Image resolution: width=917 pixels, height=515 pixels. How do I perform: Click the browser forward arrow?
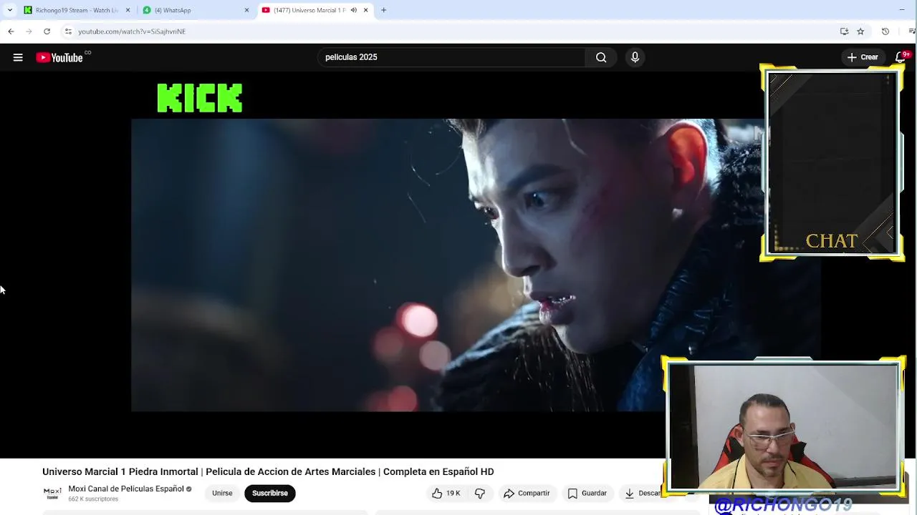coord(29,31)
